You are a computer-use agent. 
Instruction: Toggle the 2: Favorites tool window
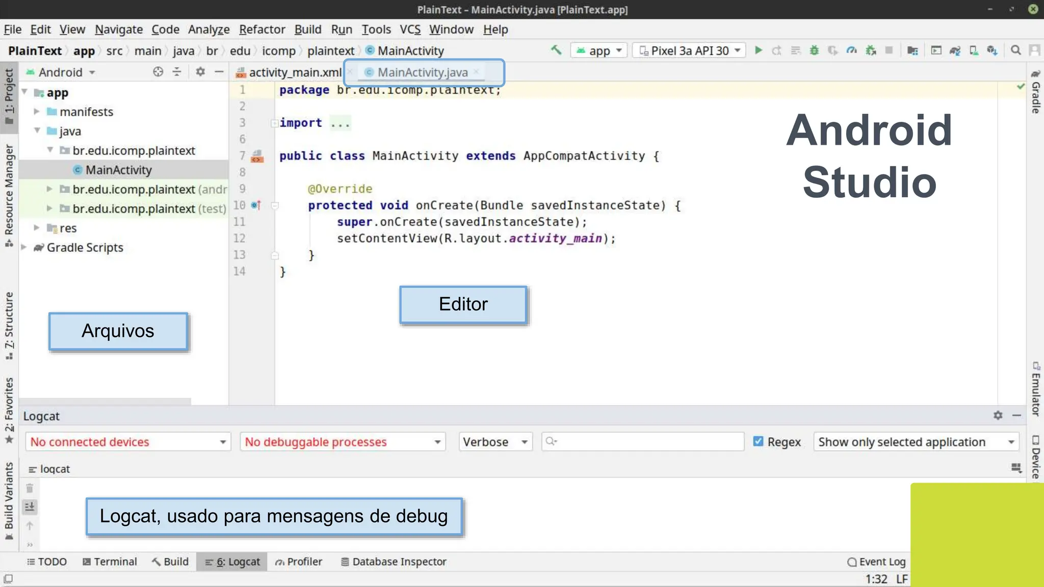point(9,411)
